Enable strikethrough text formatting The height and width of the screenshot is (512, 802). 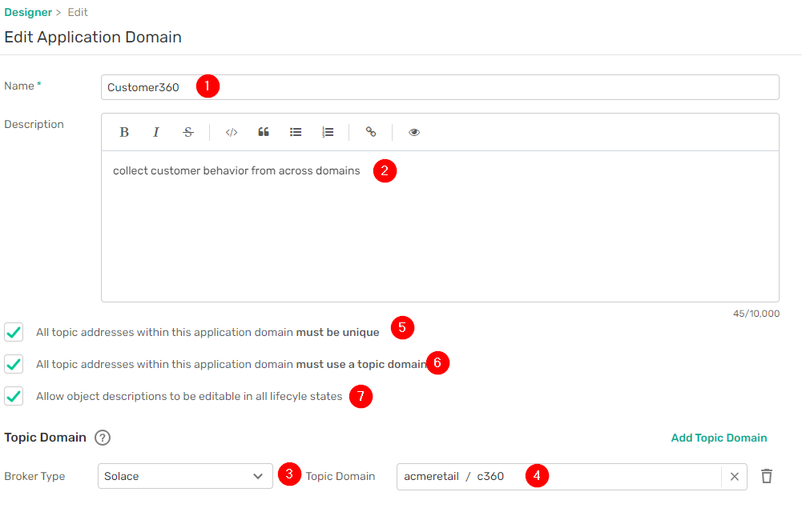(188, 133)
